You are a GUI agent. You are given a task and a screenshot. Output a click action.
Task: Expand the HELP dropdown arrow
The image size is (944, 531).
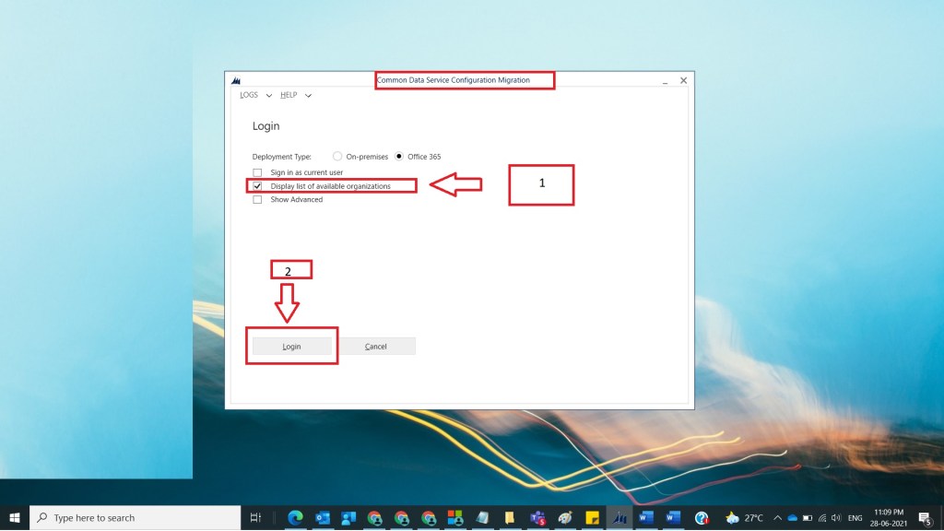point(309,95)
